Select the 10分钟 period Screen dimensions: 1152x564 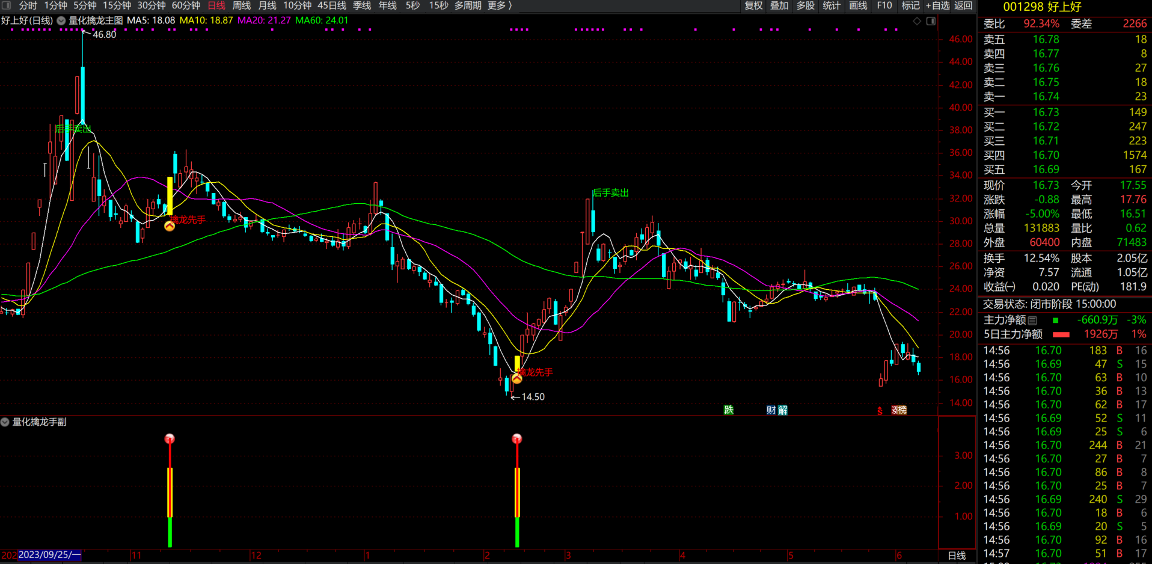(297, 5)
